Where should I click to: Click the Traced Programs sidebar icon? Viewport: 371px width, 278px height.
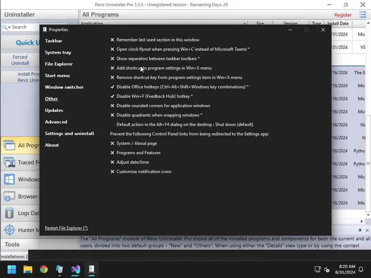pos(9,163)
